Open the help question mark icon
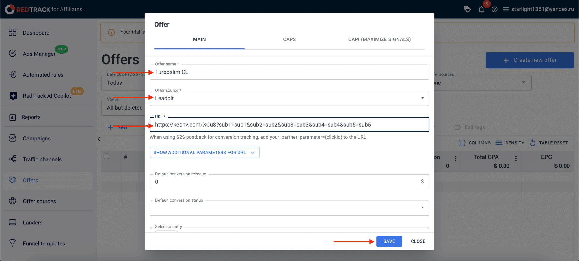Screen dimensions: 579x261 click(x=494, y=9)
